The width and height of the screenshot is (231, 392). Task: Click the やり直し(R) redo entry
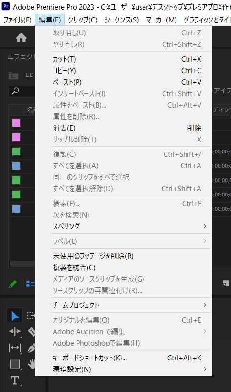coord(124,44)
